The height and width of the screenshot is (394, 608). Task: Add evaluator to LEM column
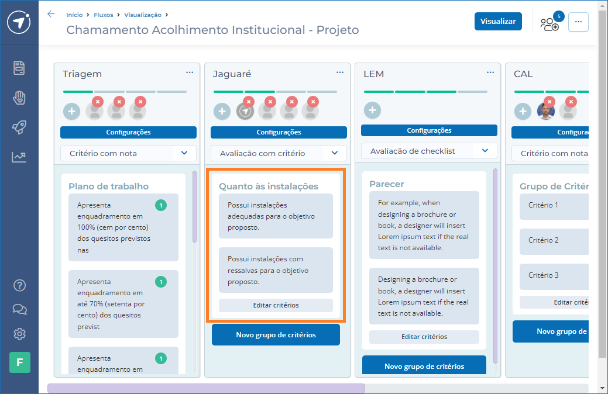pyautogui.click(x=373, y=110)
